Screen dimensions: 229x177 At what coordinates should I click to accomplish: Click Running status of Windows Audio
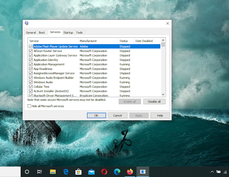coord(125,82)
